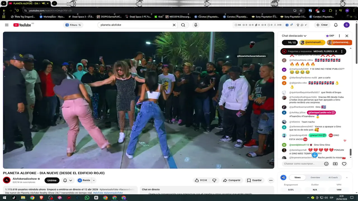Open the live chat three-dot options menu
The height and width of the screenshot is (201, 358).
click(x=339, y=36)
